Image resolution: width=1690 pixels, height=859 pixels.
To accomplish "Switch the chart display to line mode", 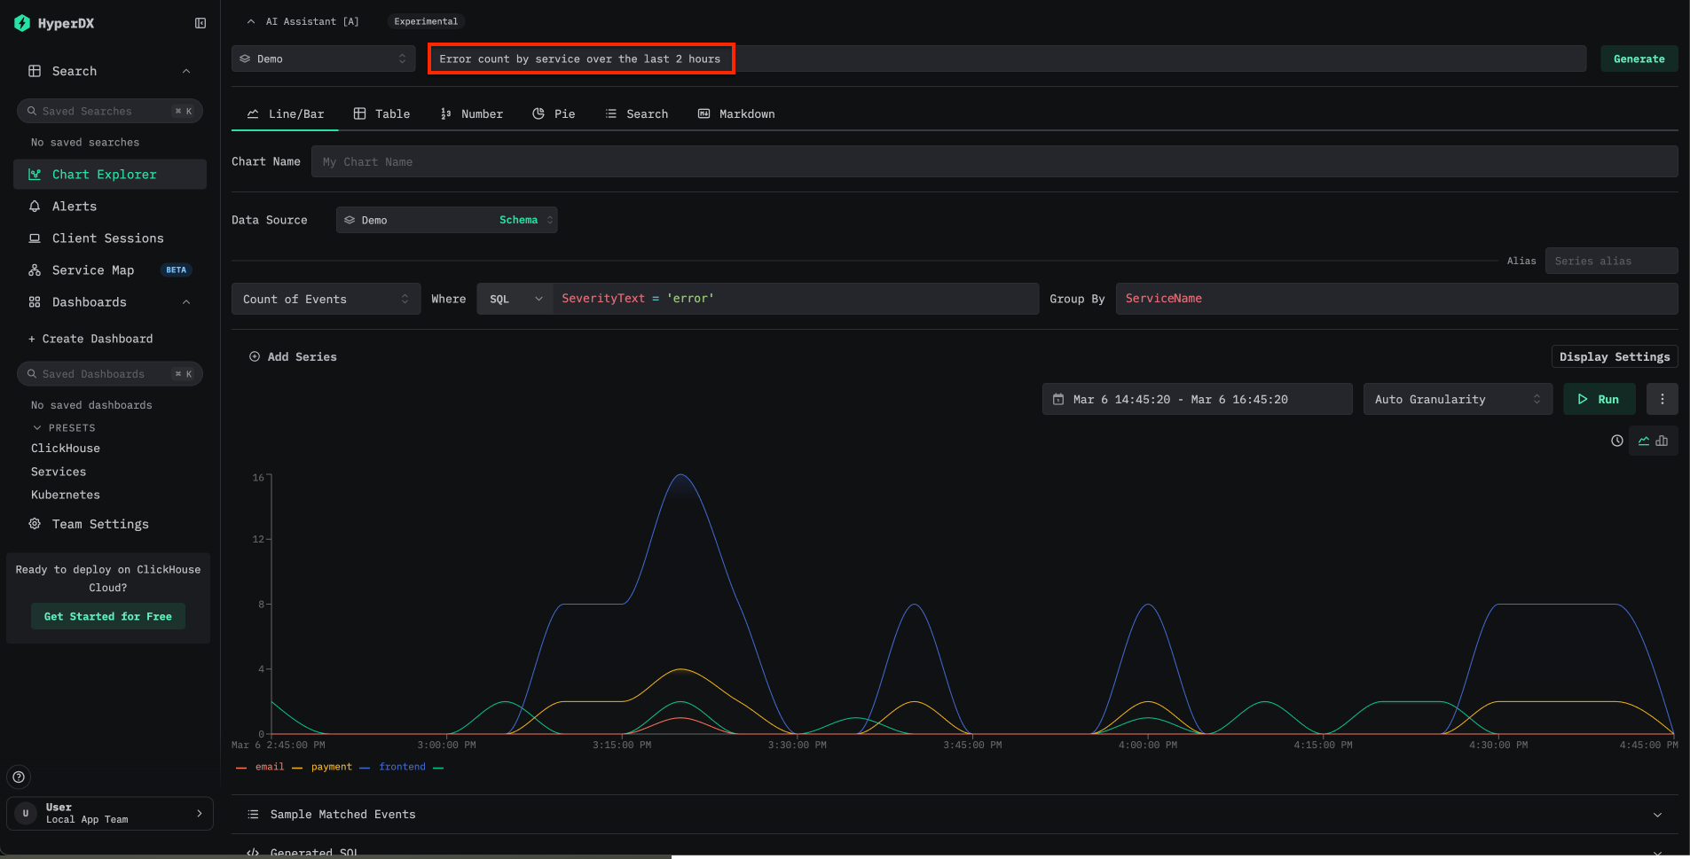I will click(x=1643, y=441).
